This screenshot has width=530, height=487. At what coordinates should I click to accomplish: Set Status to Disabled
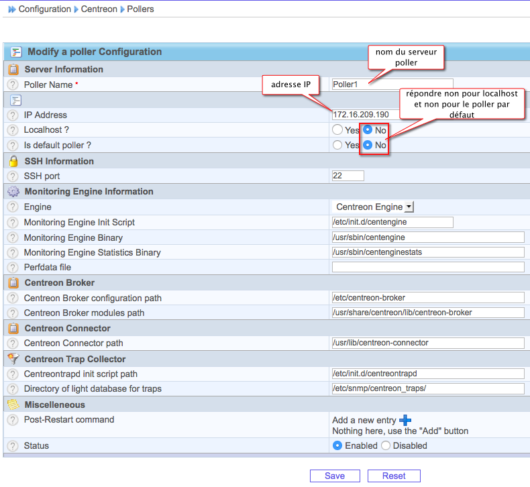click(x=386, y=445)
